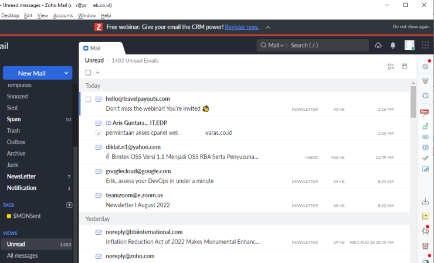Open the Trash folder

[13, 131]
